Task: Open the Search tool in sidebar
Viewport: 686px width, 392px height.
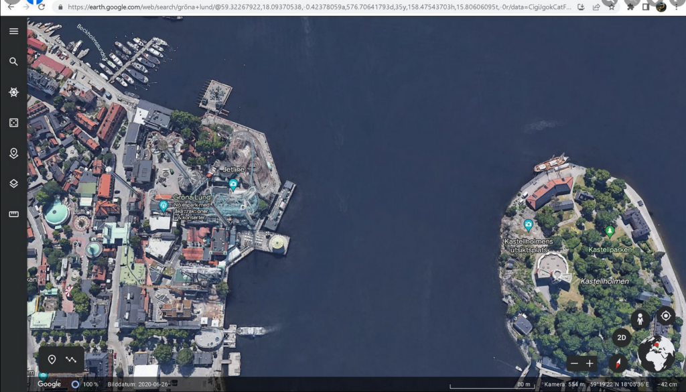Action: click(x=13, y=62)
